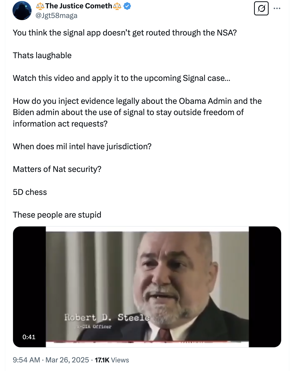Click the scales emoji after Cometh
Image resolution: width=296 pixels, height=371 pixels.
tap(117, 6)
